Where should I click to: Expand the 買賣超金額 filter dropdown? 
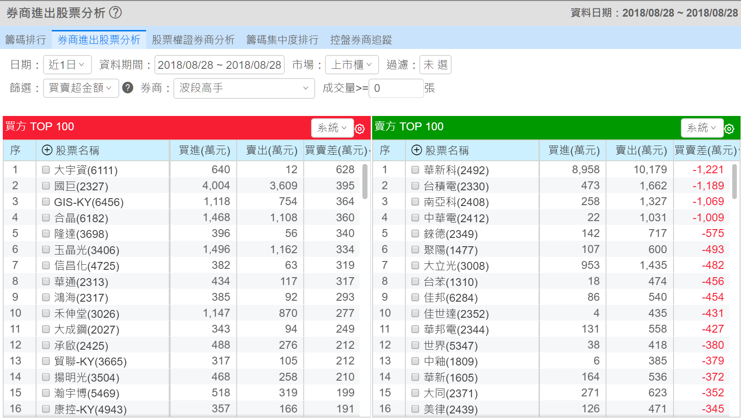click(x=81, y=88)
